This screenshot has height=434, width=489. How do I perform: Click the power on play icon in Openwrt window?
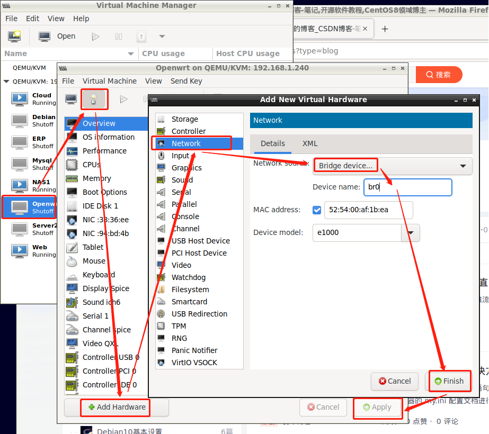[123, 100]
